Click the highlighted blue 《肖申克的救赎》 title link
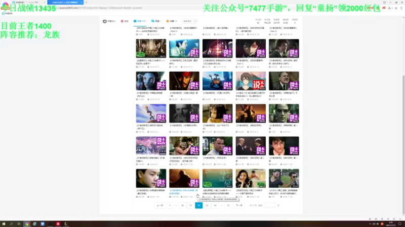This screenshot has height=227, width=405. [184, 192]
